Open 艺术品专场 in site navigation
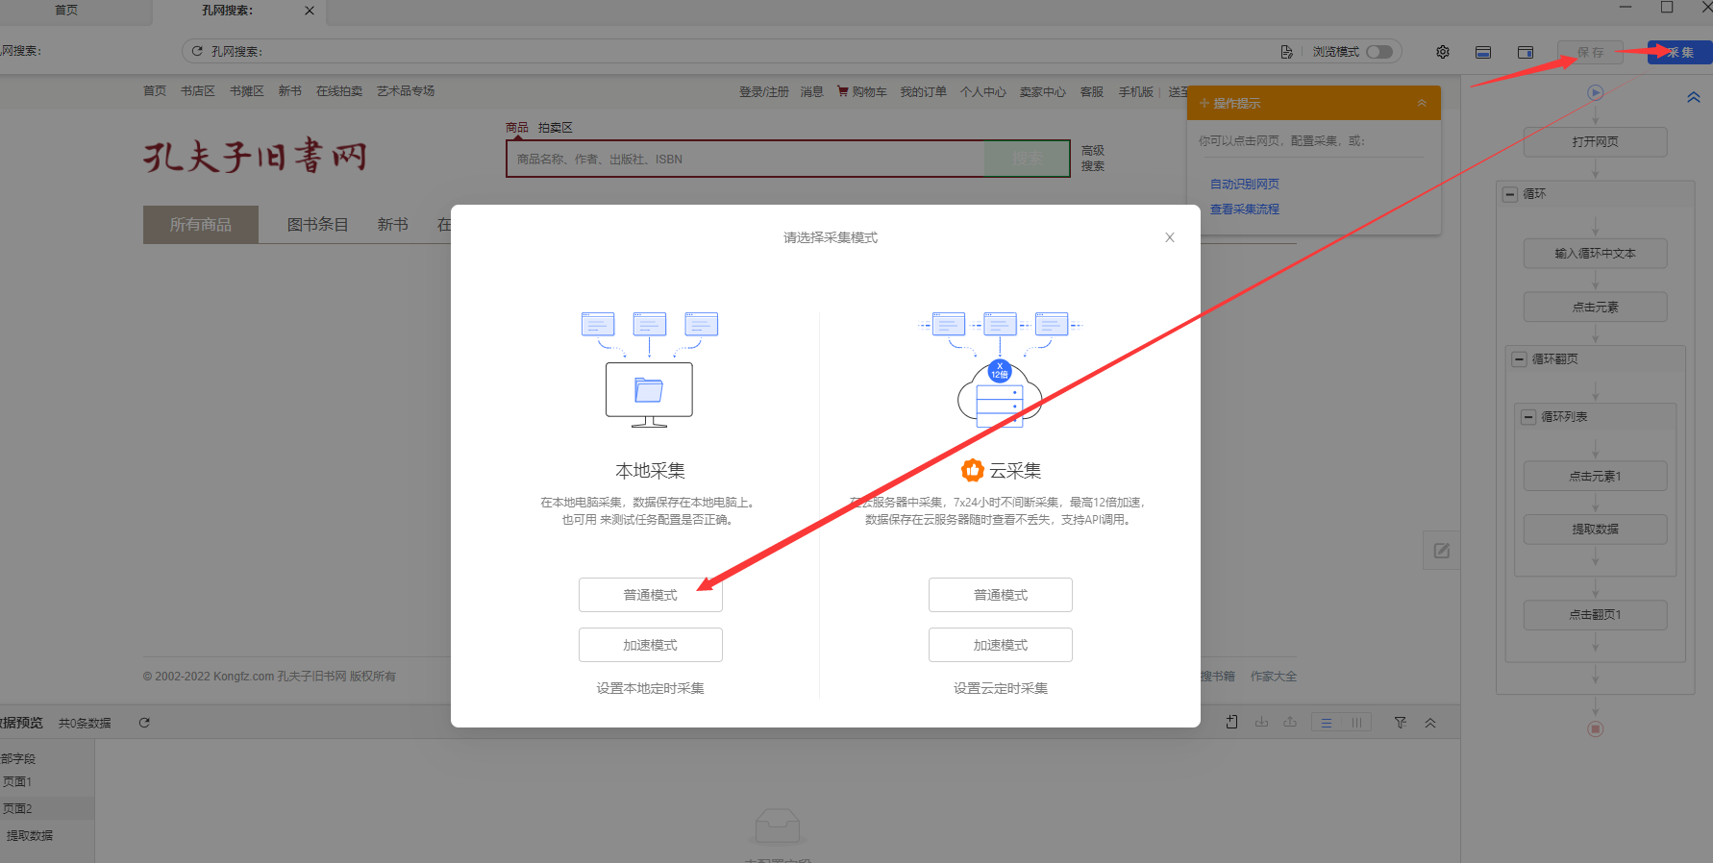This screenshot has height=863, width=1713. 405,91
